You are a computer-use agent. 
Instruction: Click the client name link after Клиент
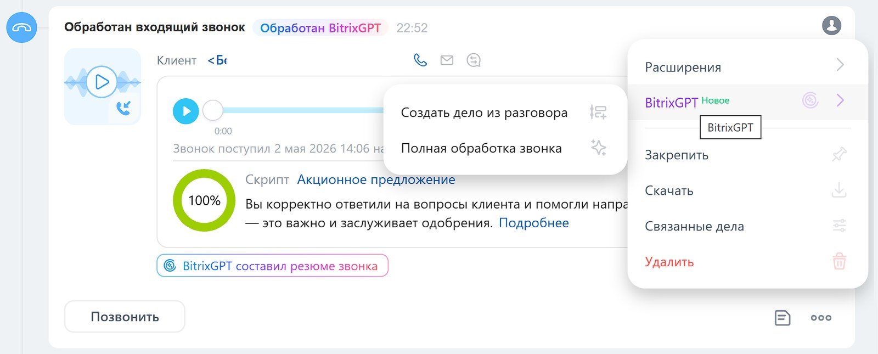point(217,60)
